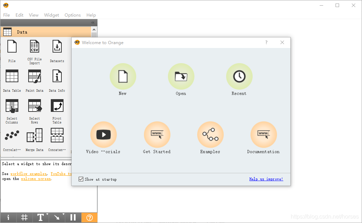The image size is (362, 223).
Task: Toggle the canvas grid alignment button
Action: click(x=24, y=217)
